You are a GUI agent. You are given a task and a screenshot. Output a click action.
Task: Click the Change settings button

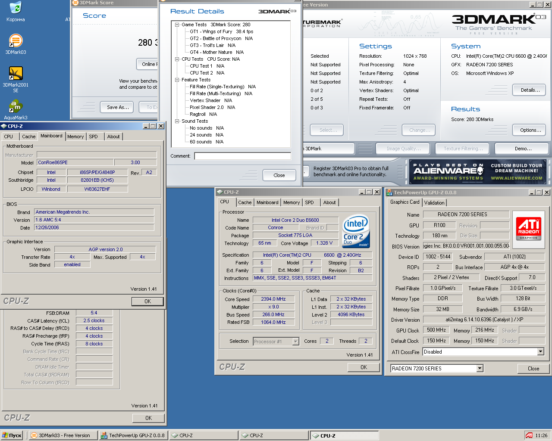[419, 130]
